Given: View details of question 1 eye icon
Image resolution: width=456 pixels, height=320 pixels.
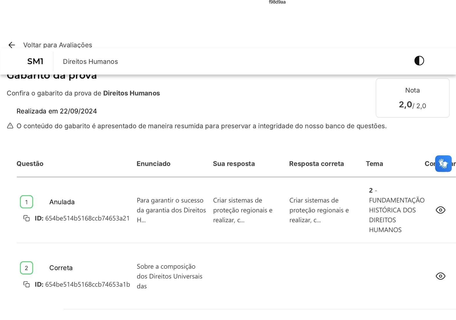Looking at the screenshot, I should tap(440, 210).
